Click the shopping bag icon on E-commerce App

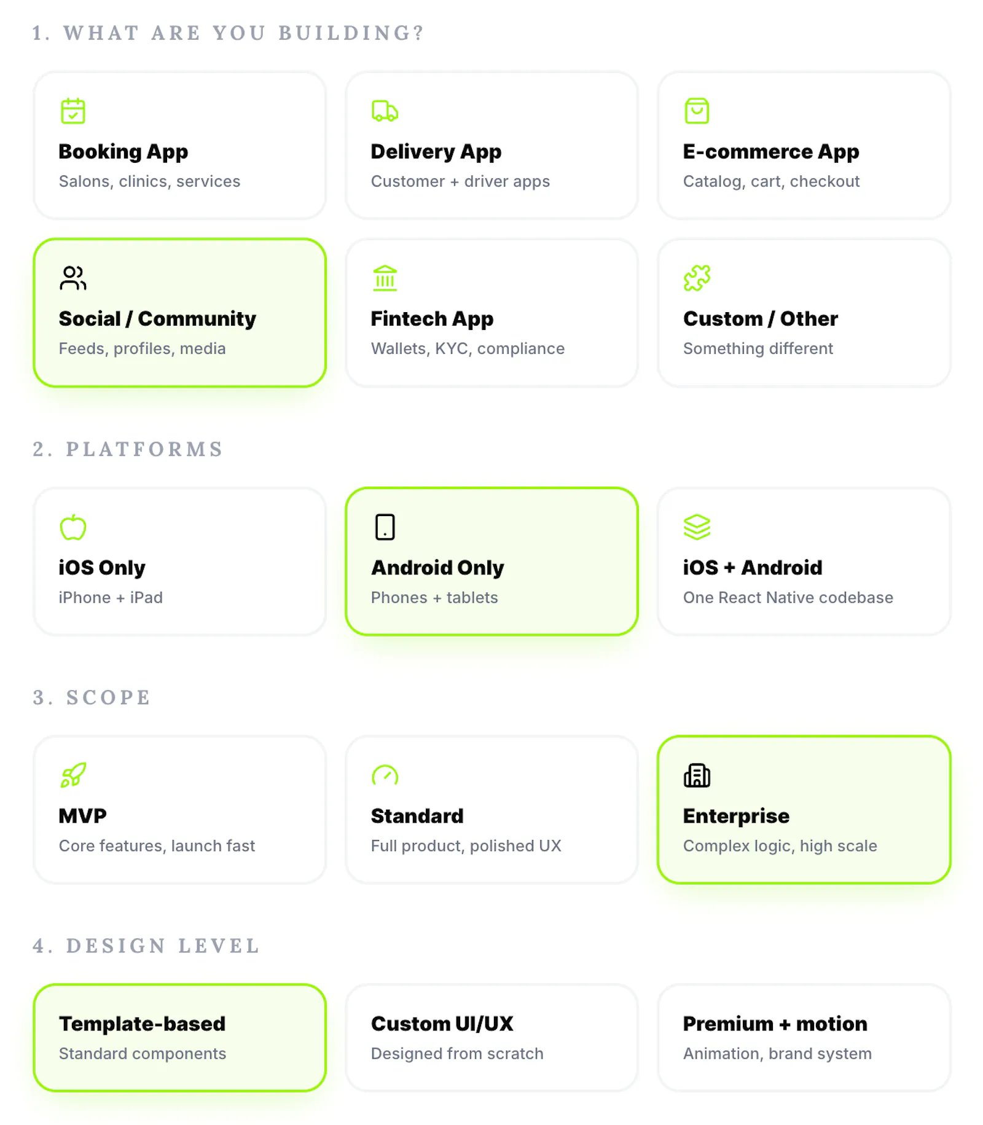(x=697, y=111)
